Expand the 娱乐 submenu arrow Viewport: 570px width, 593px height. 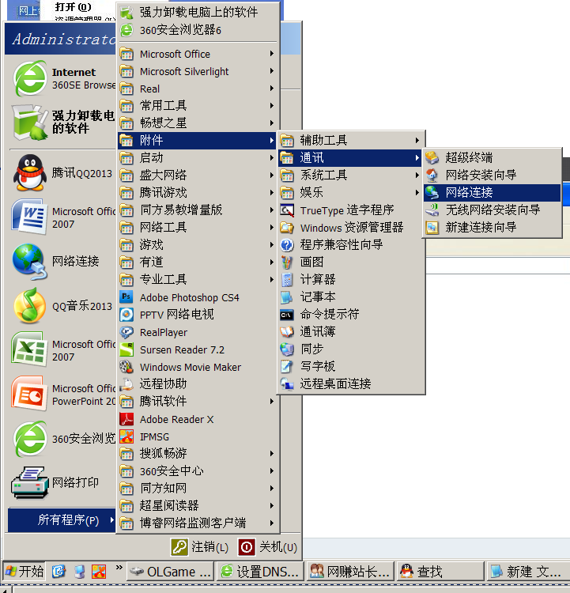[x=417, y=192]
